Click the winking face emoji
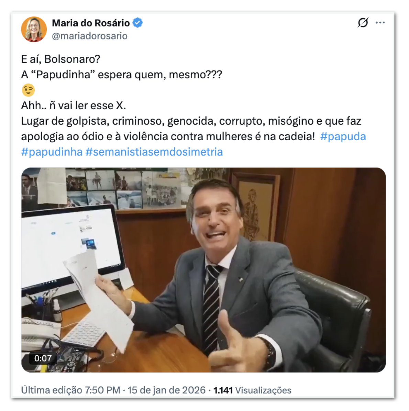The height and width of the screenshot is (411, 409). click(x=28, y=90)
